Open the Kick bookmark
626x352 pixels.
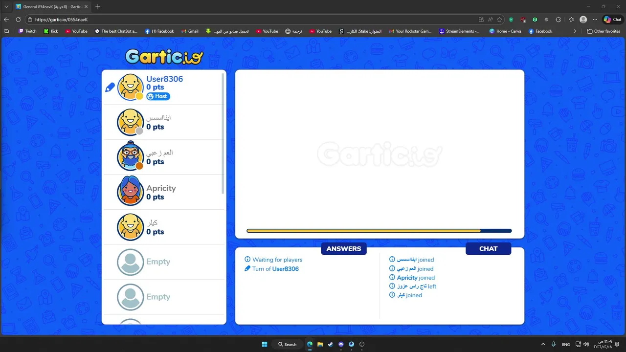[x=51, y=31]
